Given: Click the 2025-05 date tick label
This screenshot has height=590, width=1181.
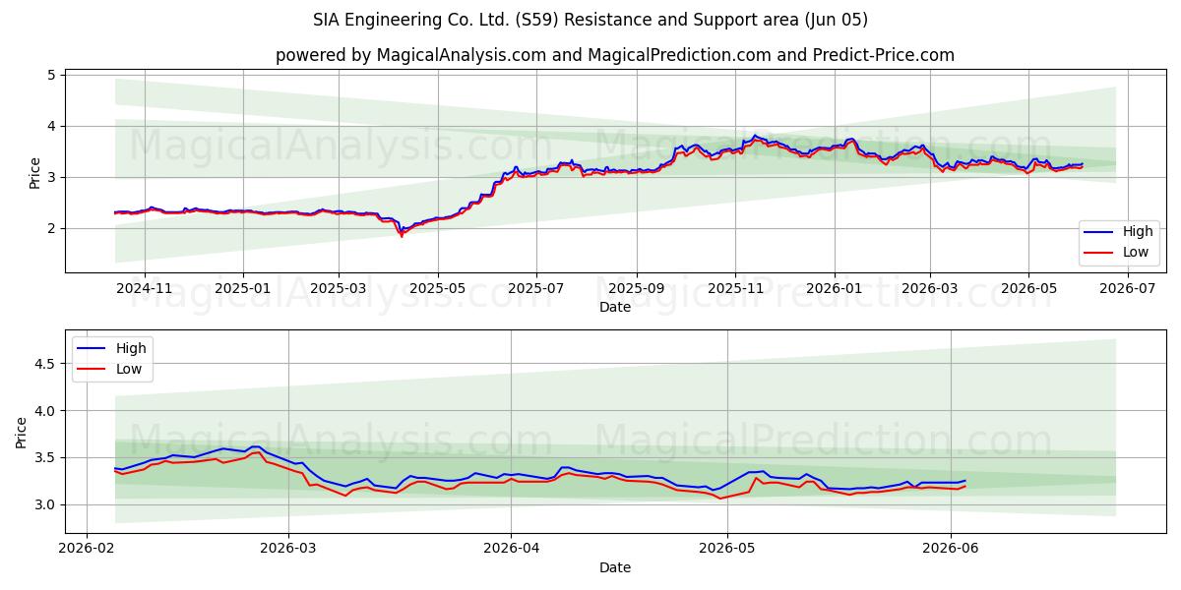Looking at the screenshot, I should (x=438, y=289).
